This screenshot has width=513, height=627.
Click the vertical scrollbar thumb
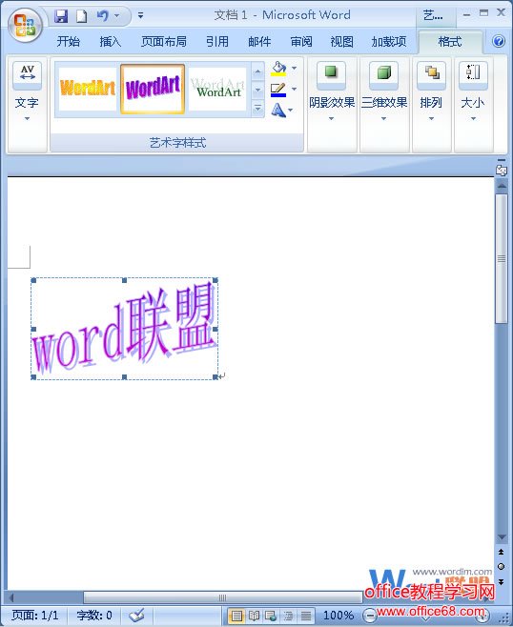(x=501, y=259)
